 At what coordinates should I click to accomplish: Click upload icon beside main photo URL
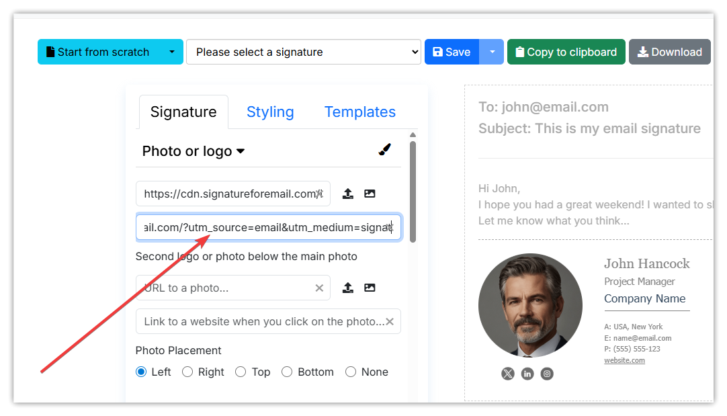[348, 194]
